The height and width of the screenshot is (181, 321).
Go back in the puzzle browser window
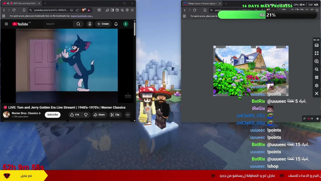[185, 10]
